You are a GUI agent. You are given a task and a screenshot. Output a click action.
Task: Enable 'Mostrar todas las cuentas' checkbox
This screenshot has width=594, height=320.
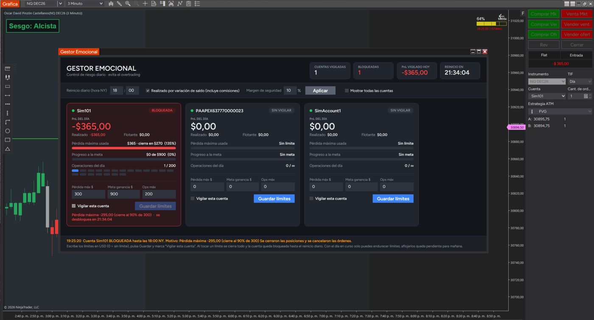coord(347,91)
